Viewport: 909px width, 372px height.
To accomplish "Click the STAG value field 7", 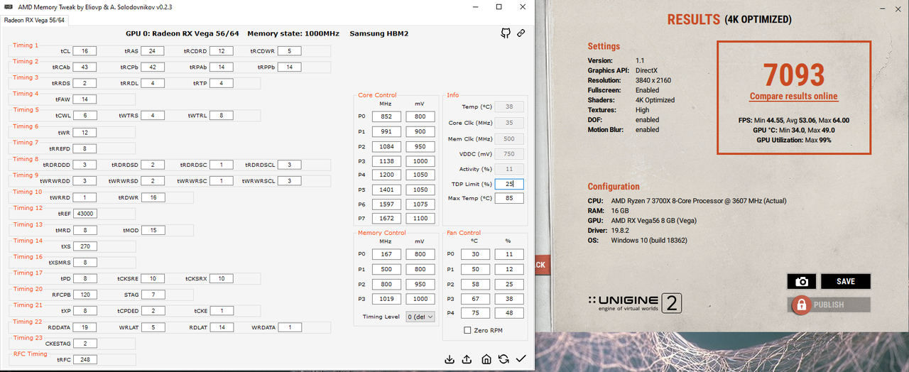I will [x=152, y=294].
